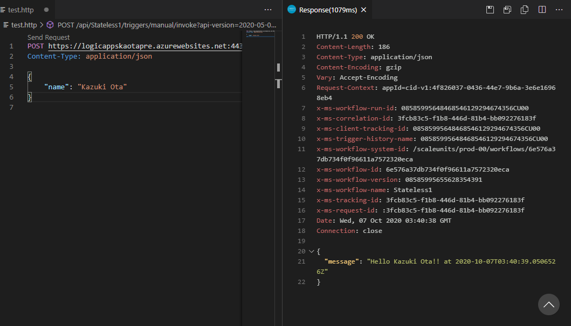Click the x-ms-client-tracking-id header
This screenshot has height=326, width=571.
click(428, 128)
